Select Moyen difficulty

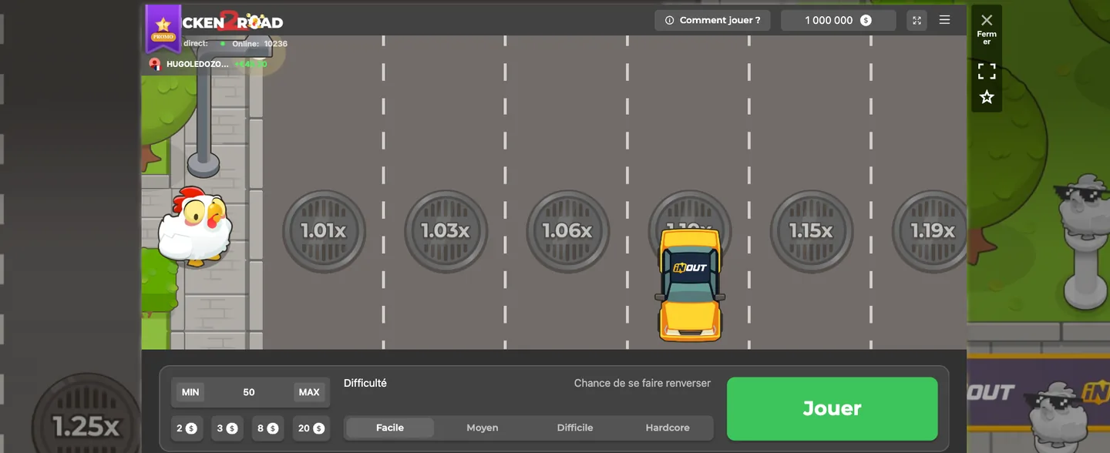point(483,428)
